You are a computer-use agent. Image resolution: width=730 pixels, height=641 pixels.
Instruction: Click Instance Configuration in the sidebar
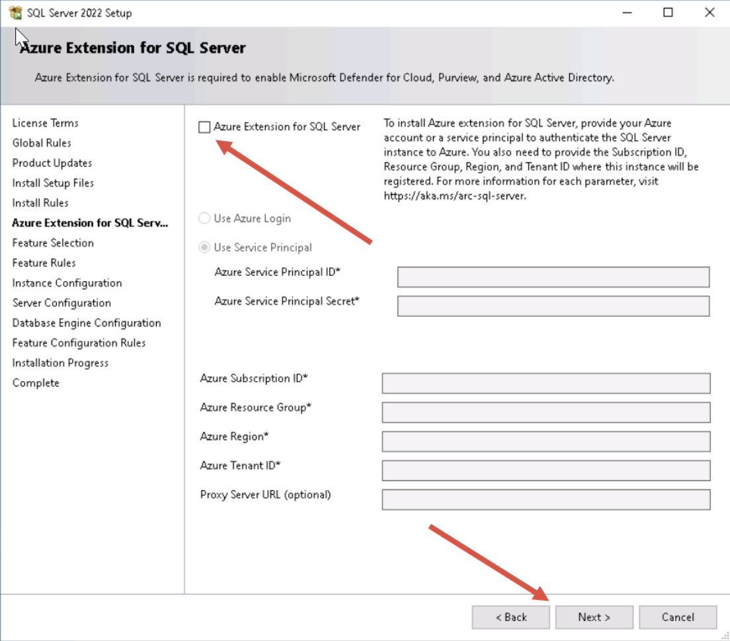point(67,282)
